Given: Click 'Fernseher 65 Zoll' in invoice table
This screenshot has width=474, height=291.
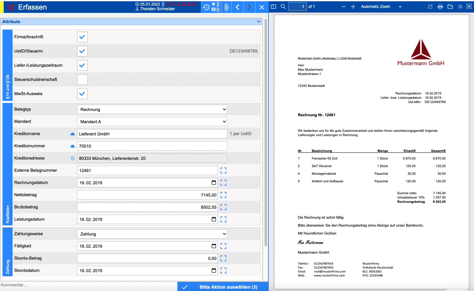Looking at the screenshot, I should (324, 159).
